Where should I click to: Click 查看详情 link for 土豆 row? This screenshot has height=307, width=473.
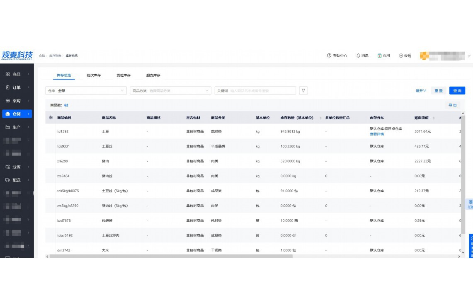(x=377, y=134)
